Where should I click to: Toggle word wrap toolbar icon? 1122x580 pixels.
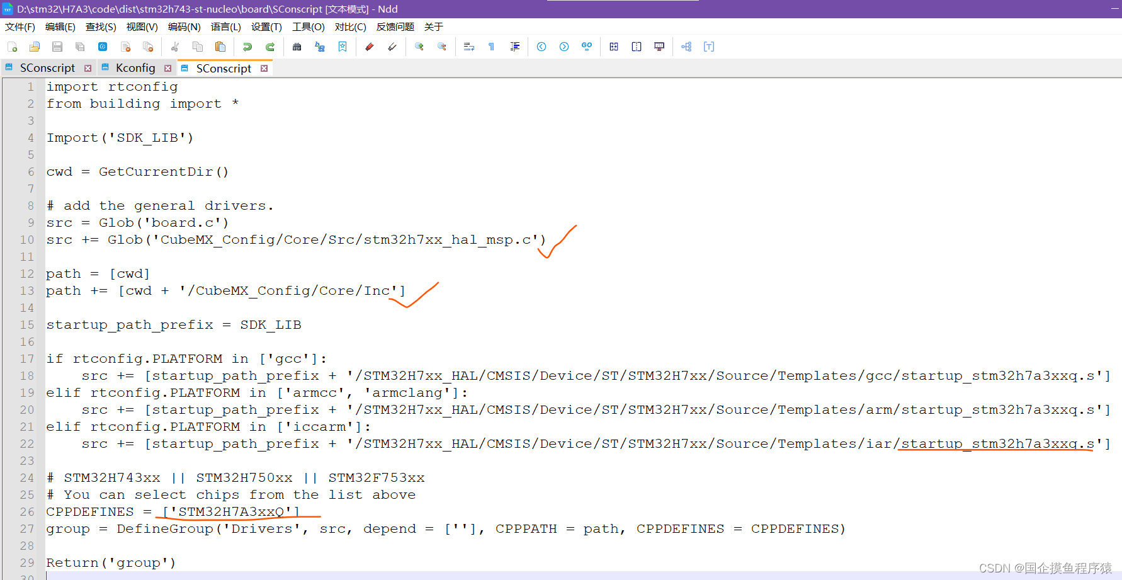[469, 47]
